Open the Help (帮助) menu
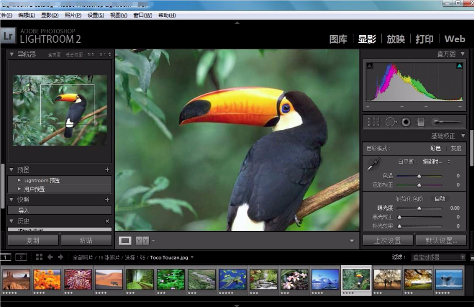The height and width of the screenshot is (307, 474). click(x=167, y=15)
